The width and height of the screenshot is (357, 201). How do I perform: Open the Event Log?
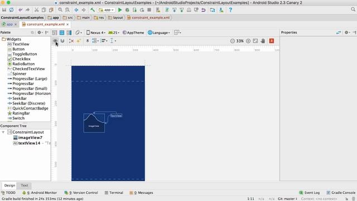coord(310,193)
